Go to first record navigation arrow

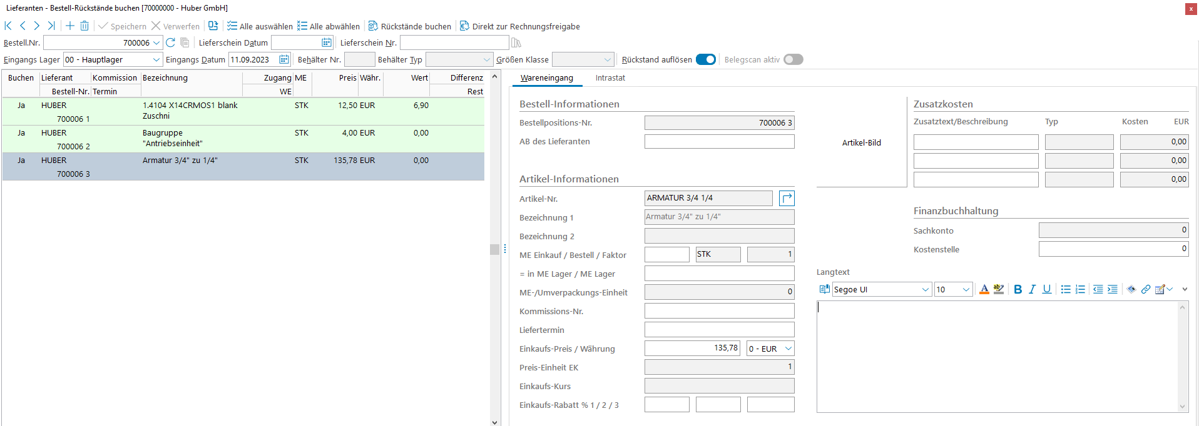click(x=8, y=26)
